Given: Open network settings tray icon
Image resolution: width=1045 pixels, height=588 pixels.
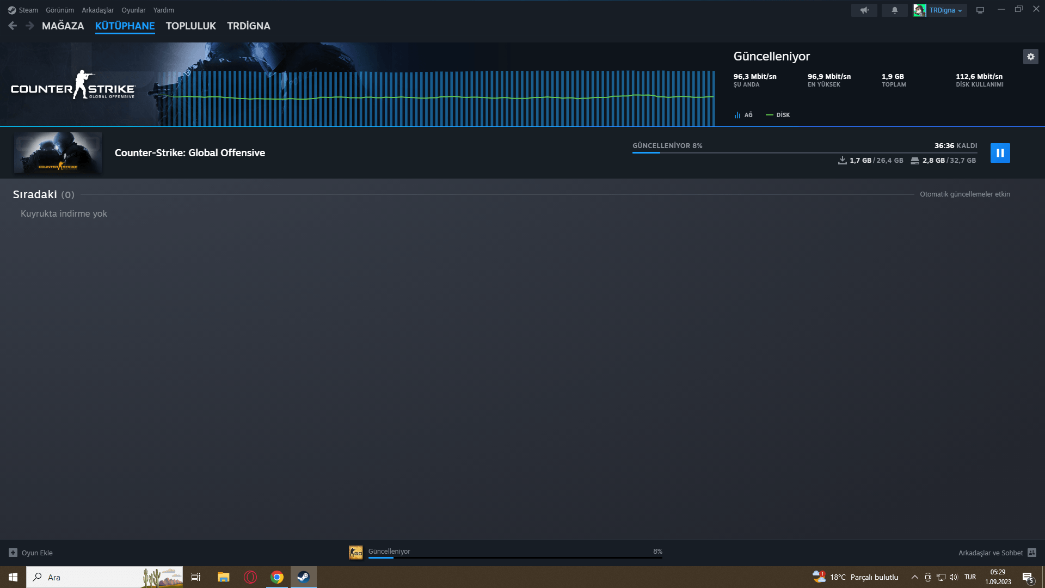Looking at the screenshot, I should coord(941,577).
